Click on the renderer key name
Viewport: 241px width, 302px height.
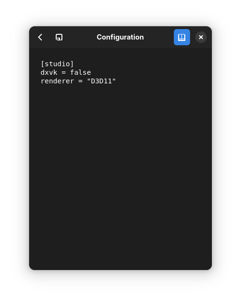[x=57, y=81]
